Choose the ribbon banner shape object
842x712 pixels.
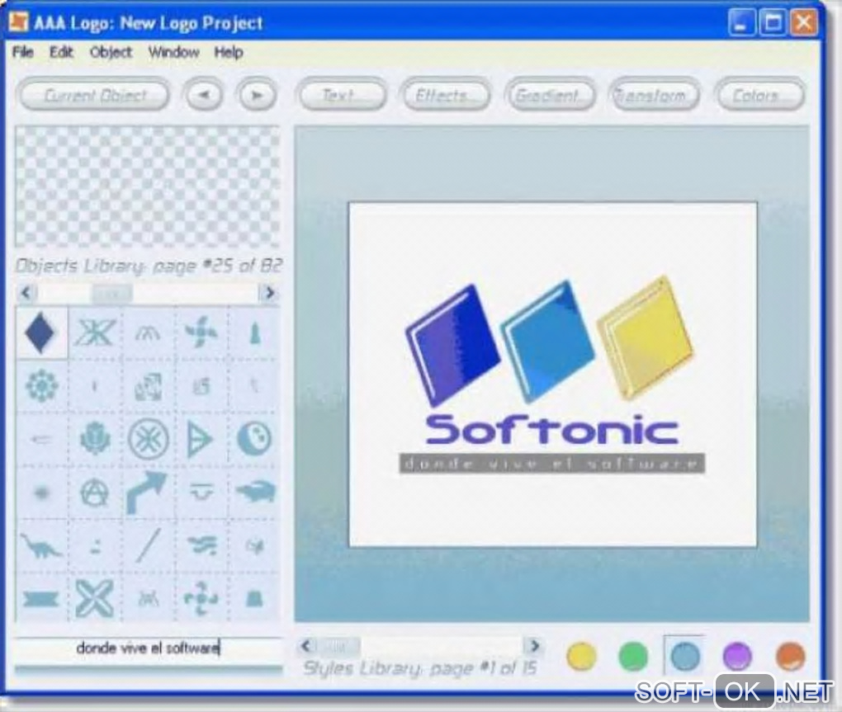pyautogui.click(x=41, y=597)
